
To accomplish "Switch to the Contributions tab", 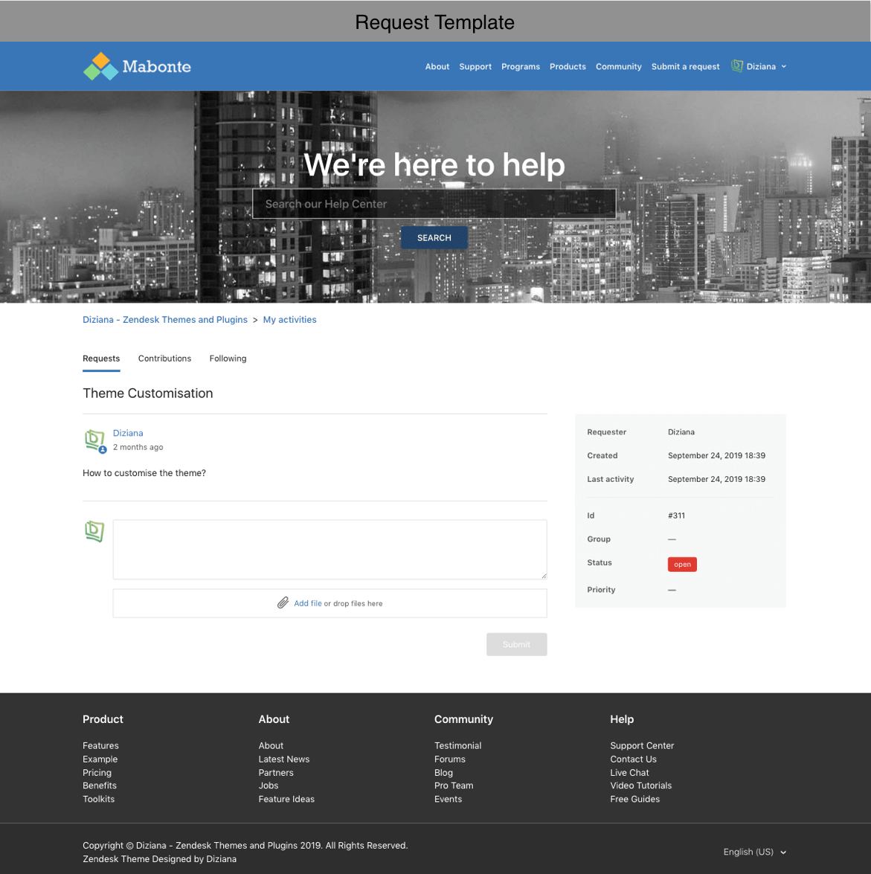I will point(164,359).
